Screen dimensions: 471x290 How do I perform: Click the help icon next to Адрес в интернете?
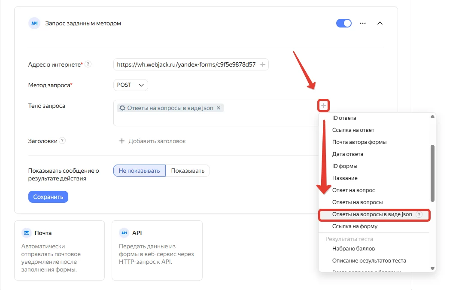pyautogui.click(x=88, y=64)
